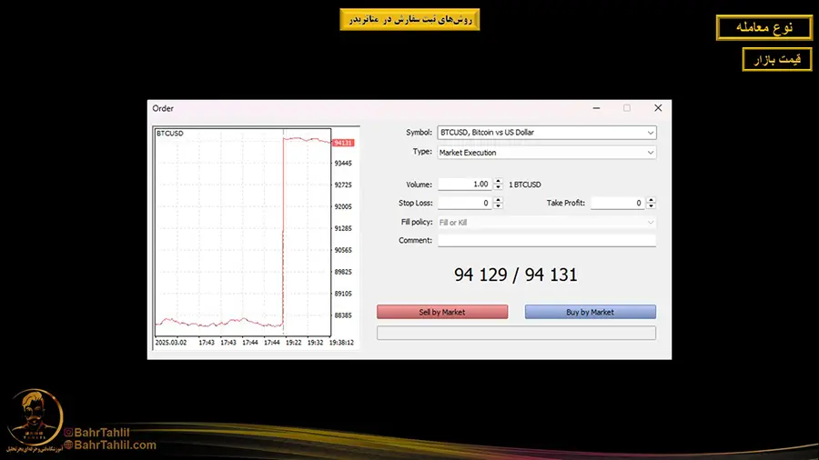Click the Take Profit value field
This screenshot has width=819, height=460.
617,204
